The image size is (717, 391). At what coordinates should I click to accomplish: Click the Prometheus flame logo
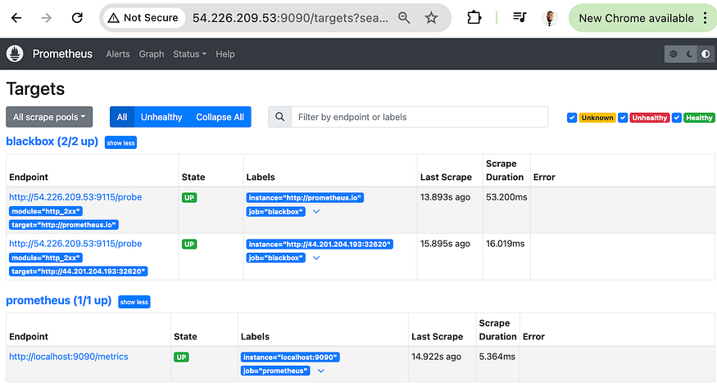(15, 54)
